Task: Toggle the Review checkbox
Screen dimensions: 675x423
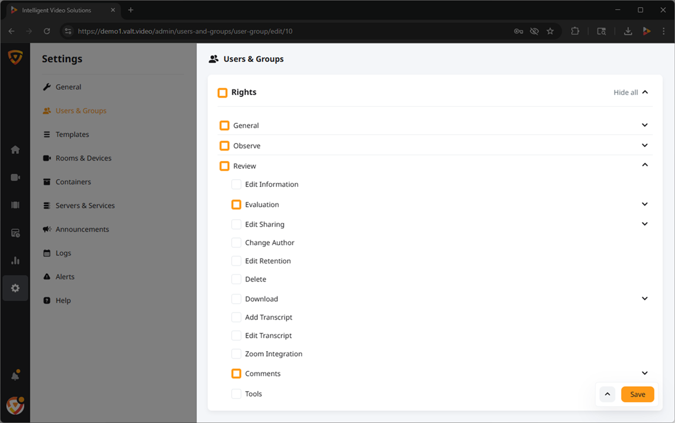Action: coord(224,166)
